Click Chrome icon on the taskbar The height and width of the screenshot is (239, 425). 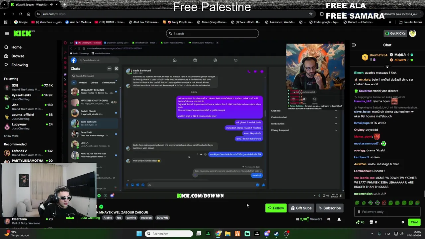coord(218,234)
